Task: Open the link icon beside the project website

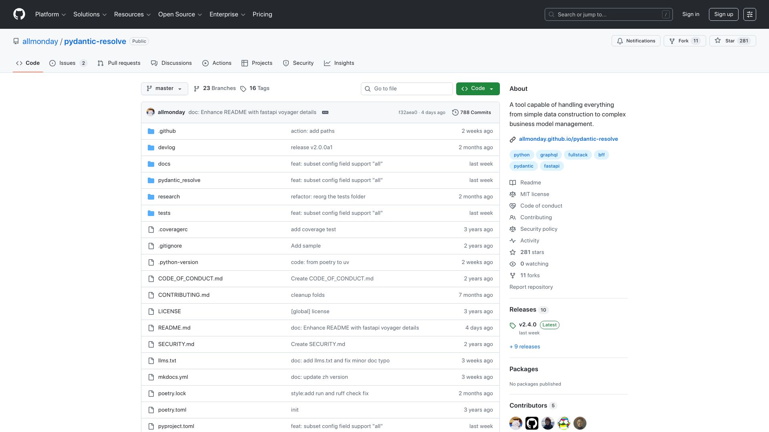Action: [513, 140]
